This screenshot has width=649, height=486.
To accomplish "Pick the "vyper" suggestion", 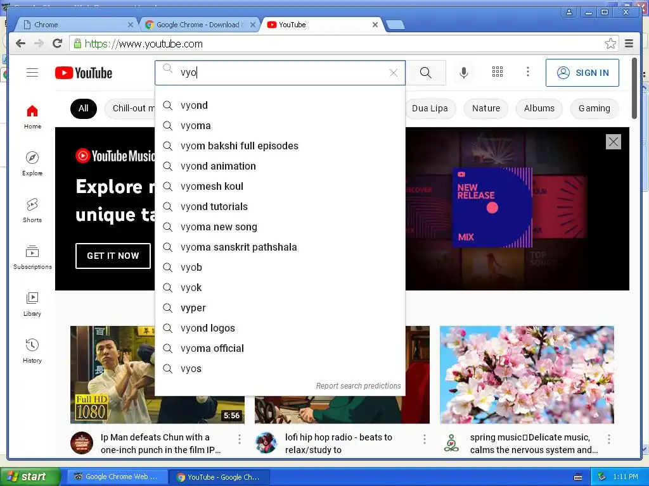I will click(x=280, y=308).
